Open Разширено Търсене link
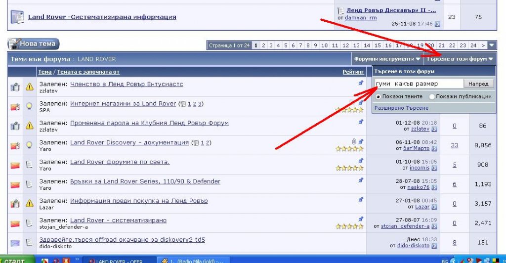506x263 pixels. tap(401, 108)
